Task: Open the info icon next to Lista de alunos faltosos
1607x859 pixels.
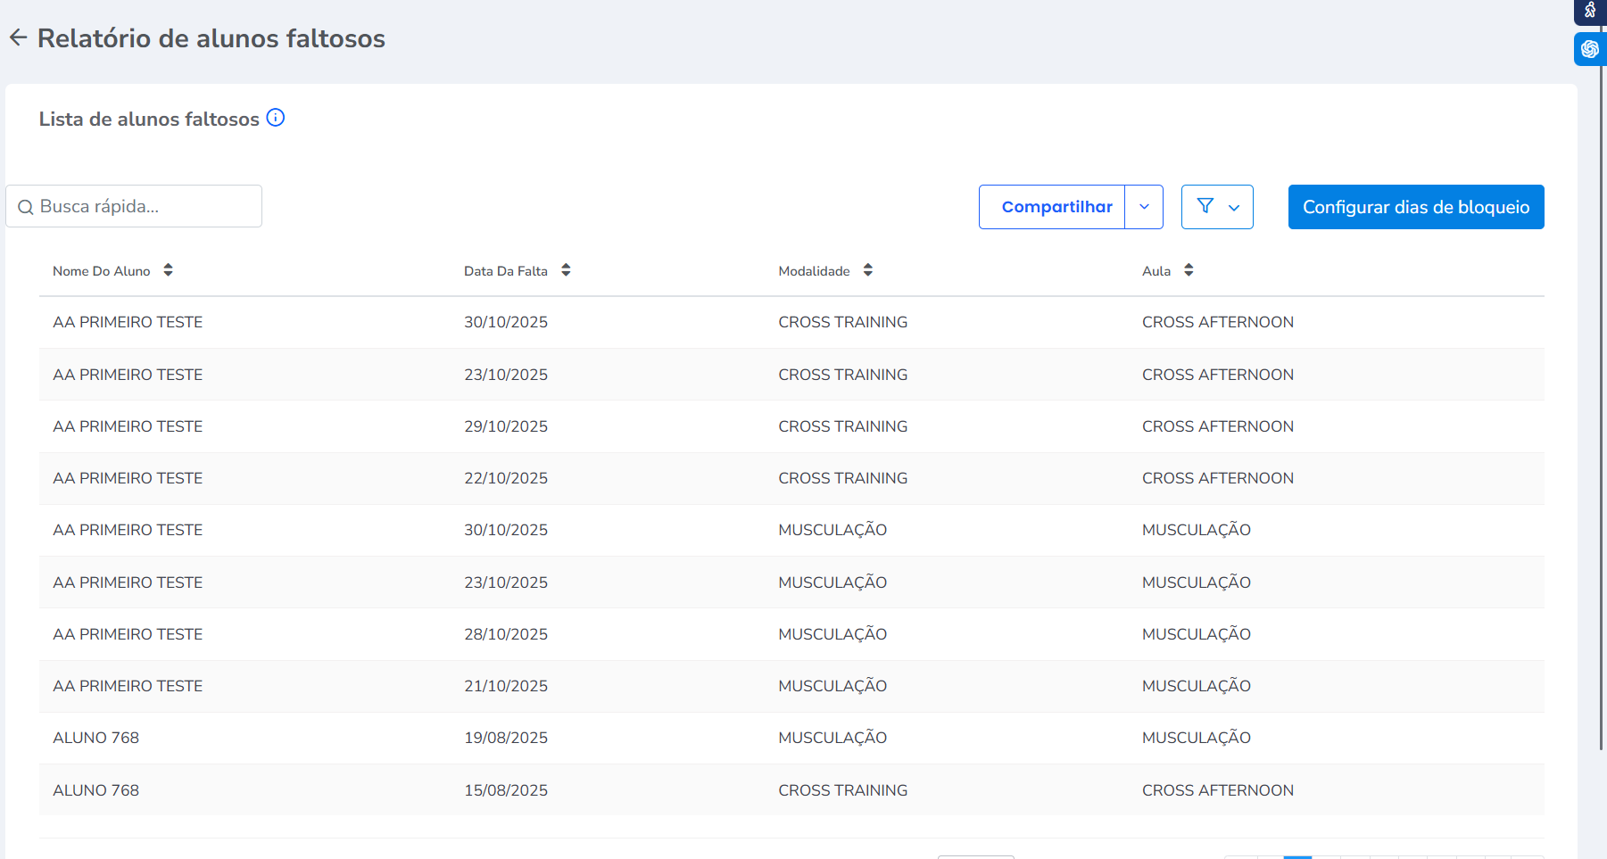Action: tap(276, 118)
